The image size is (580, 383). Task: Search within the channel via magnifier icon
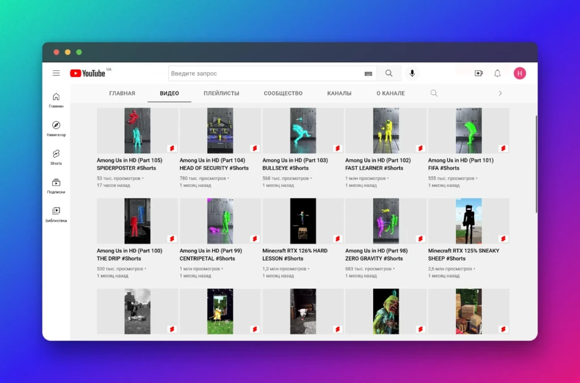point(434,93)
